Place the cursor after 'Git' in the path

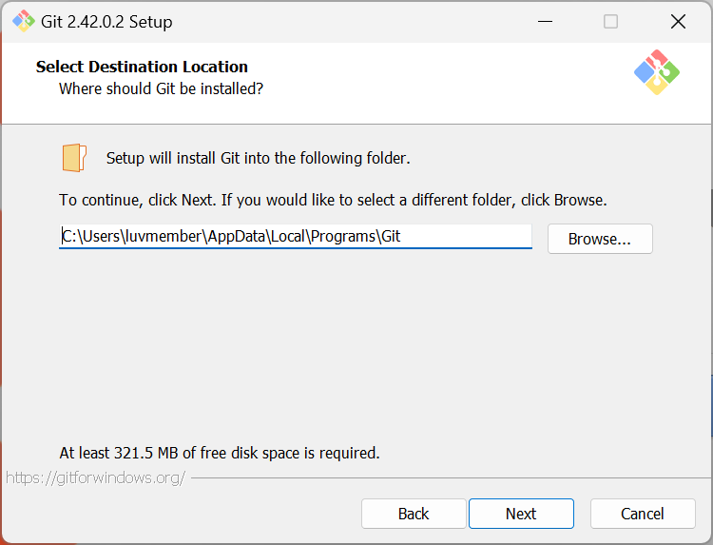click(x=403, y=236)
